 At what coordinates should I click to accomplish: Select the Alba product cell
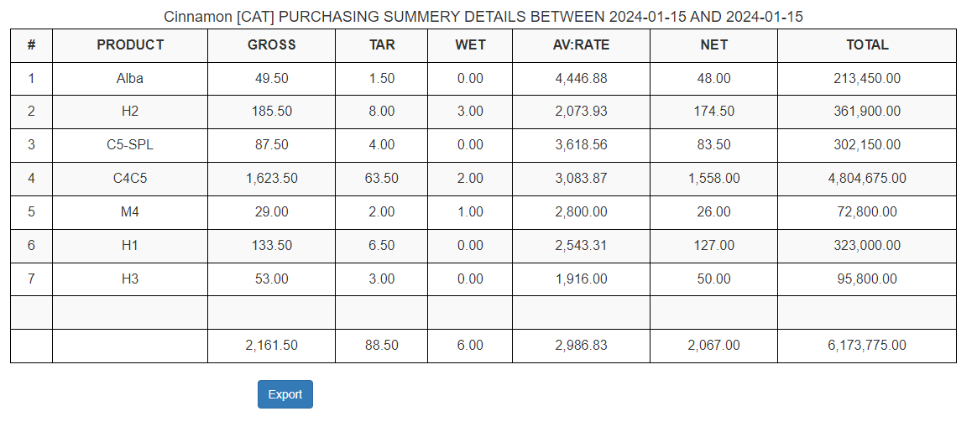[130, 79]
